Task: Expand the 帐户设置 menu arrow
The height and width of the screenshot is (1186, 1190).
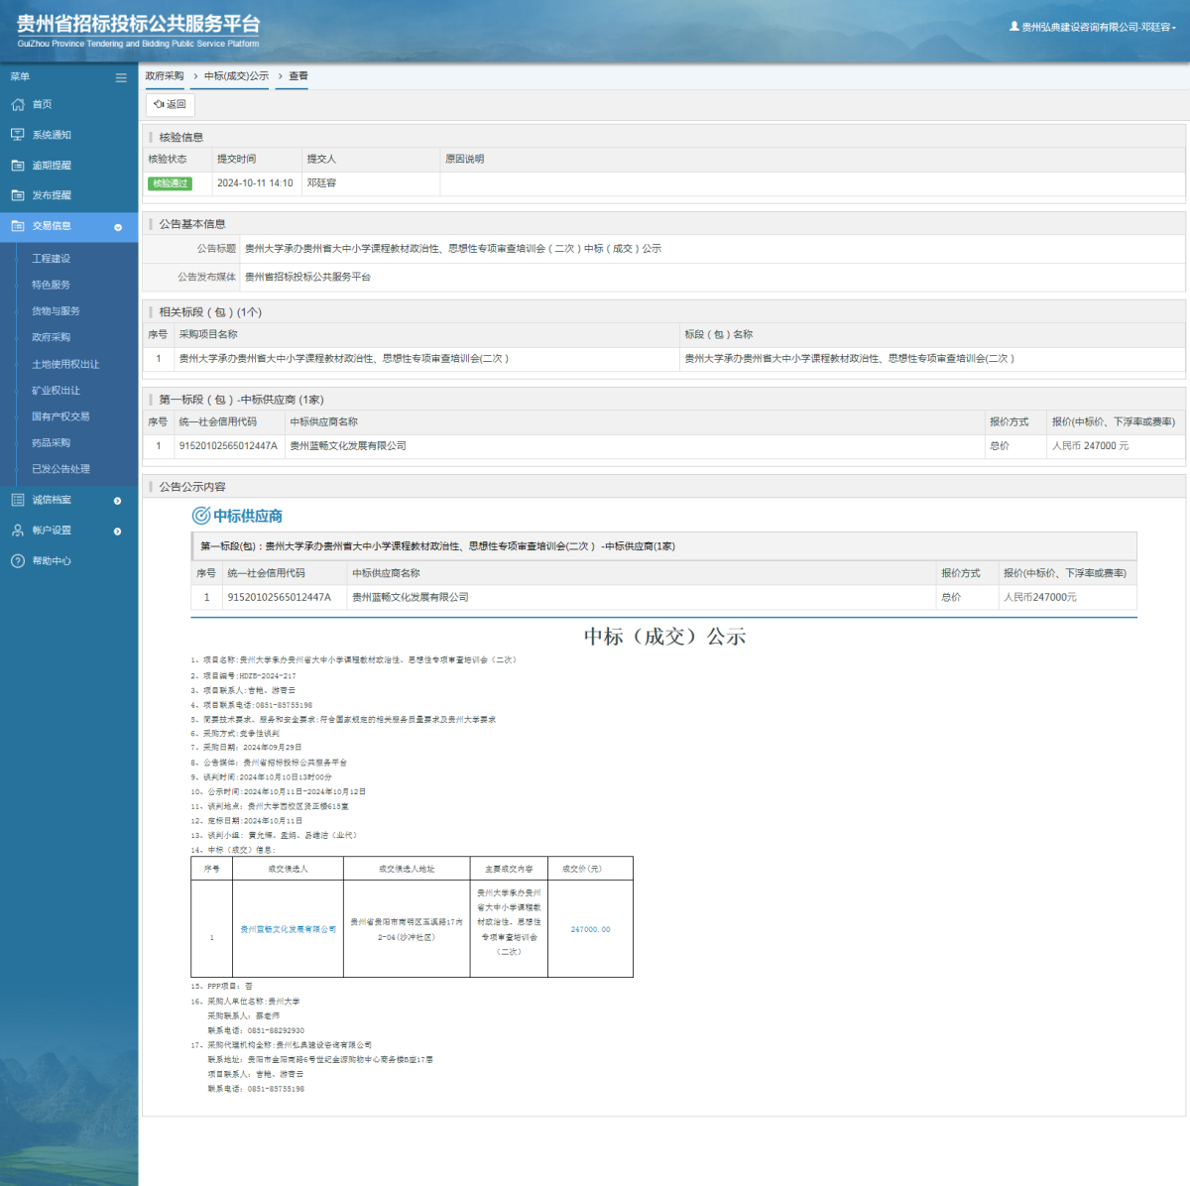Action: pos(118,532)
